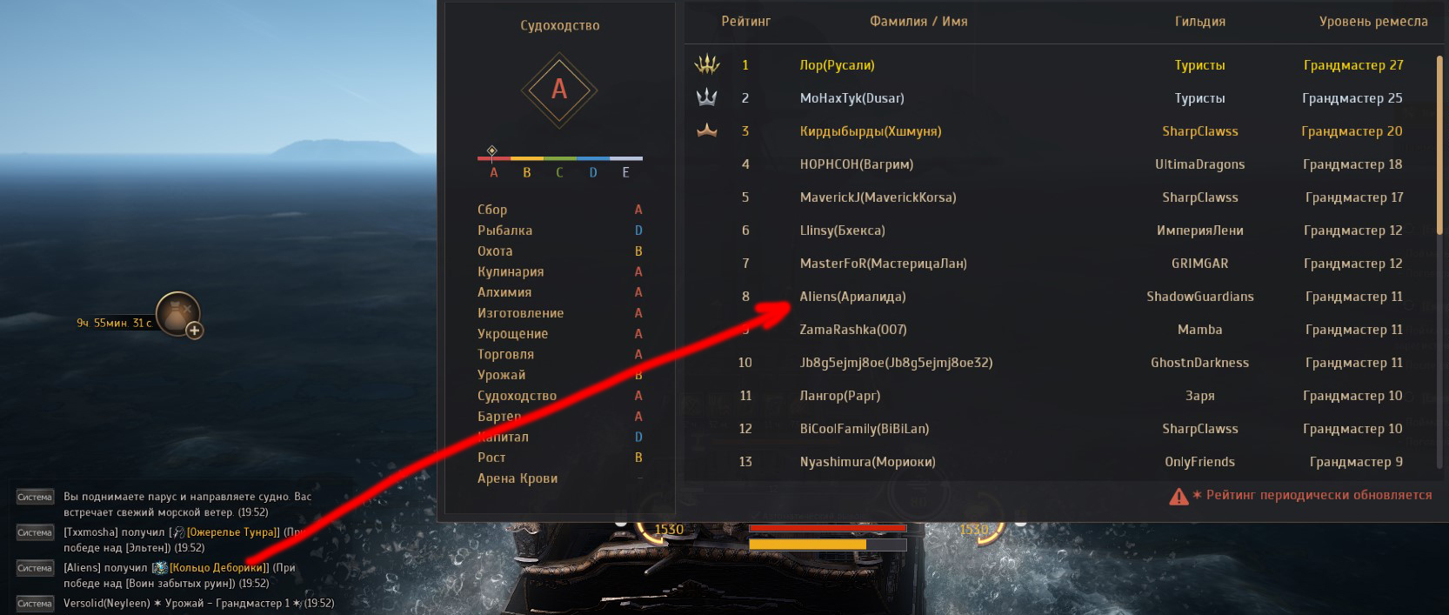The width and height of the screenshot is (1449, 615).
Task: Click the gold trident first-place rank icon
Action: [708, 64]
